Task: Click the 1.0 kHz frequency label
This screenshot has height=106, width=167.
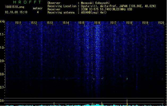Action: tap(2, 48)
